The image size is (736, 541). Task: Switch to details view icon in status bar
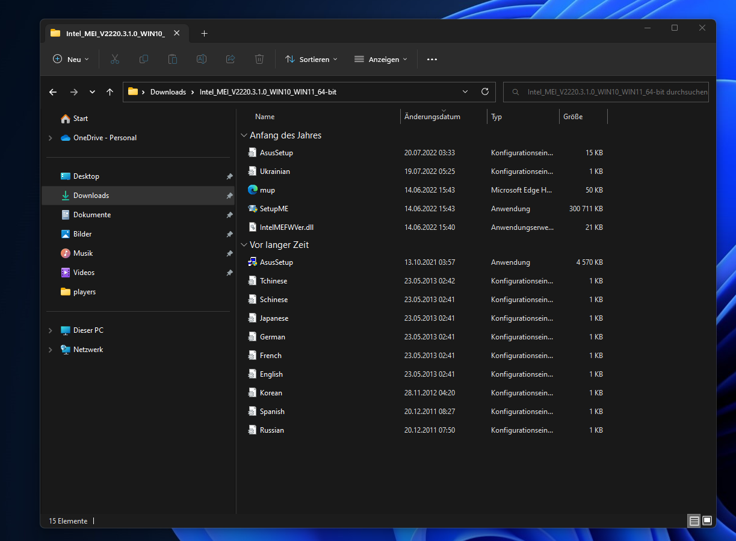pos(694,521)
